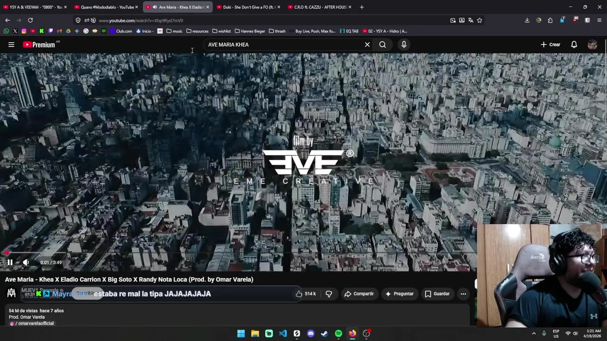Bookmark this page with the star
Image resolution: width=607 pixels, height=341 pixels.
(x=479, y=20)
